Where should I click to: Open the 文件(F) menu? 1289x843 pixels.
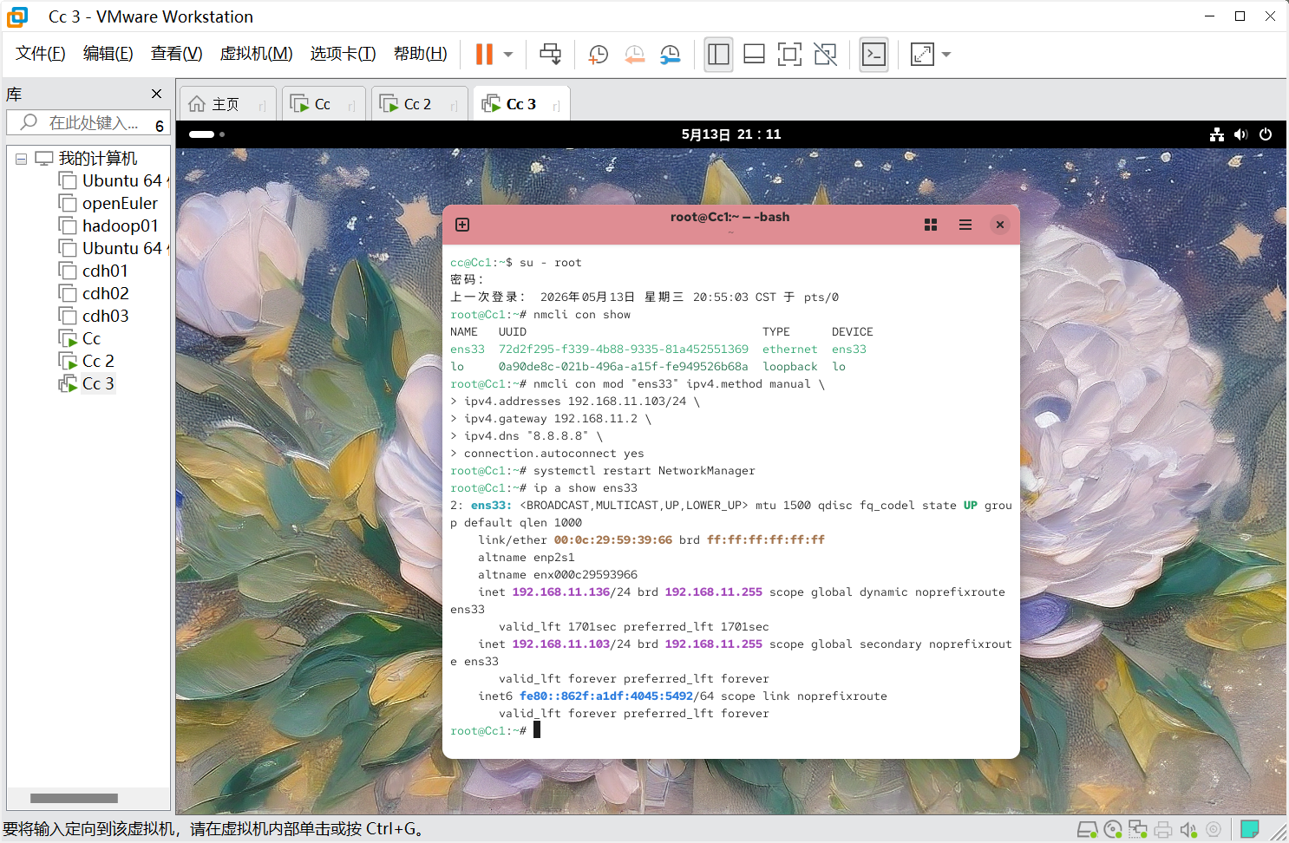pos(40,54)
